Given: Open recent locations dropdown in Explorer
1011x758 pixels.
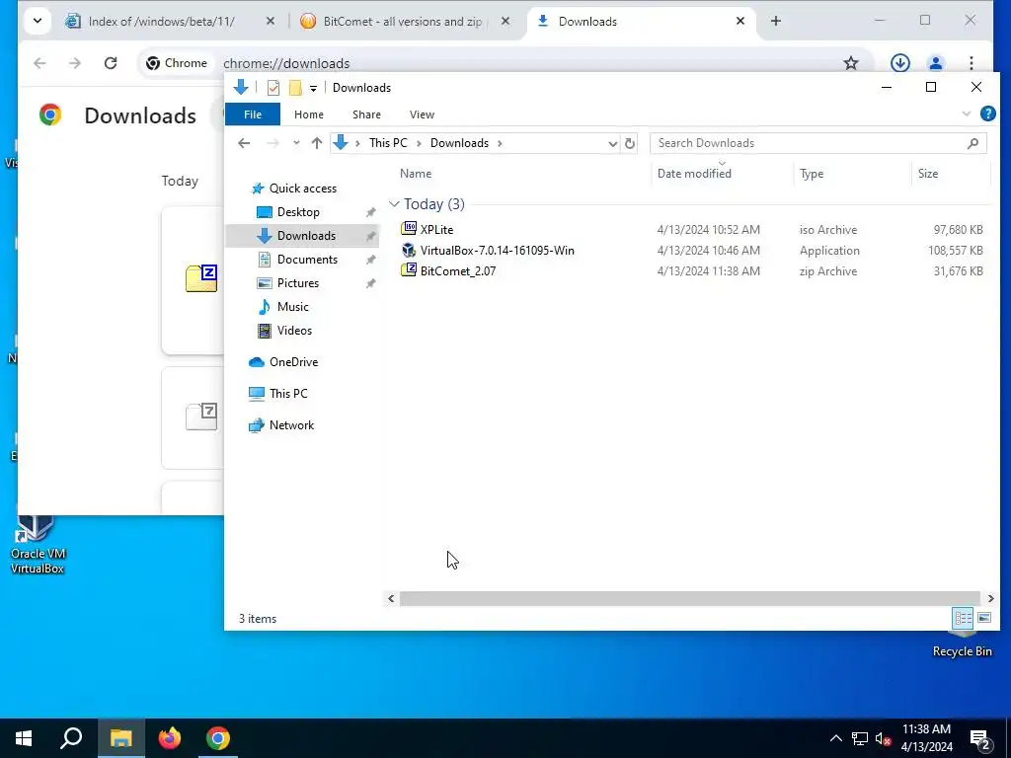Looking at the screenshot, I should tap(296, 143).
